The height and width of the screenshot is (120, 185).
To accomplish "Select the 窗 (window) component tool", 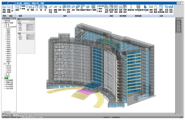I will click(x=41, y=8).
